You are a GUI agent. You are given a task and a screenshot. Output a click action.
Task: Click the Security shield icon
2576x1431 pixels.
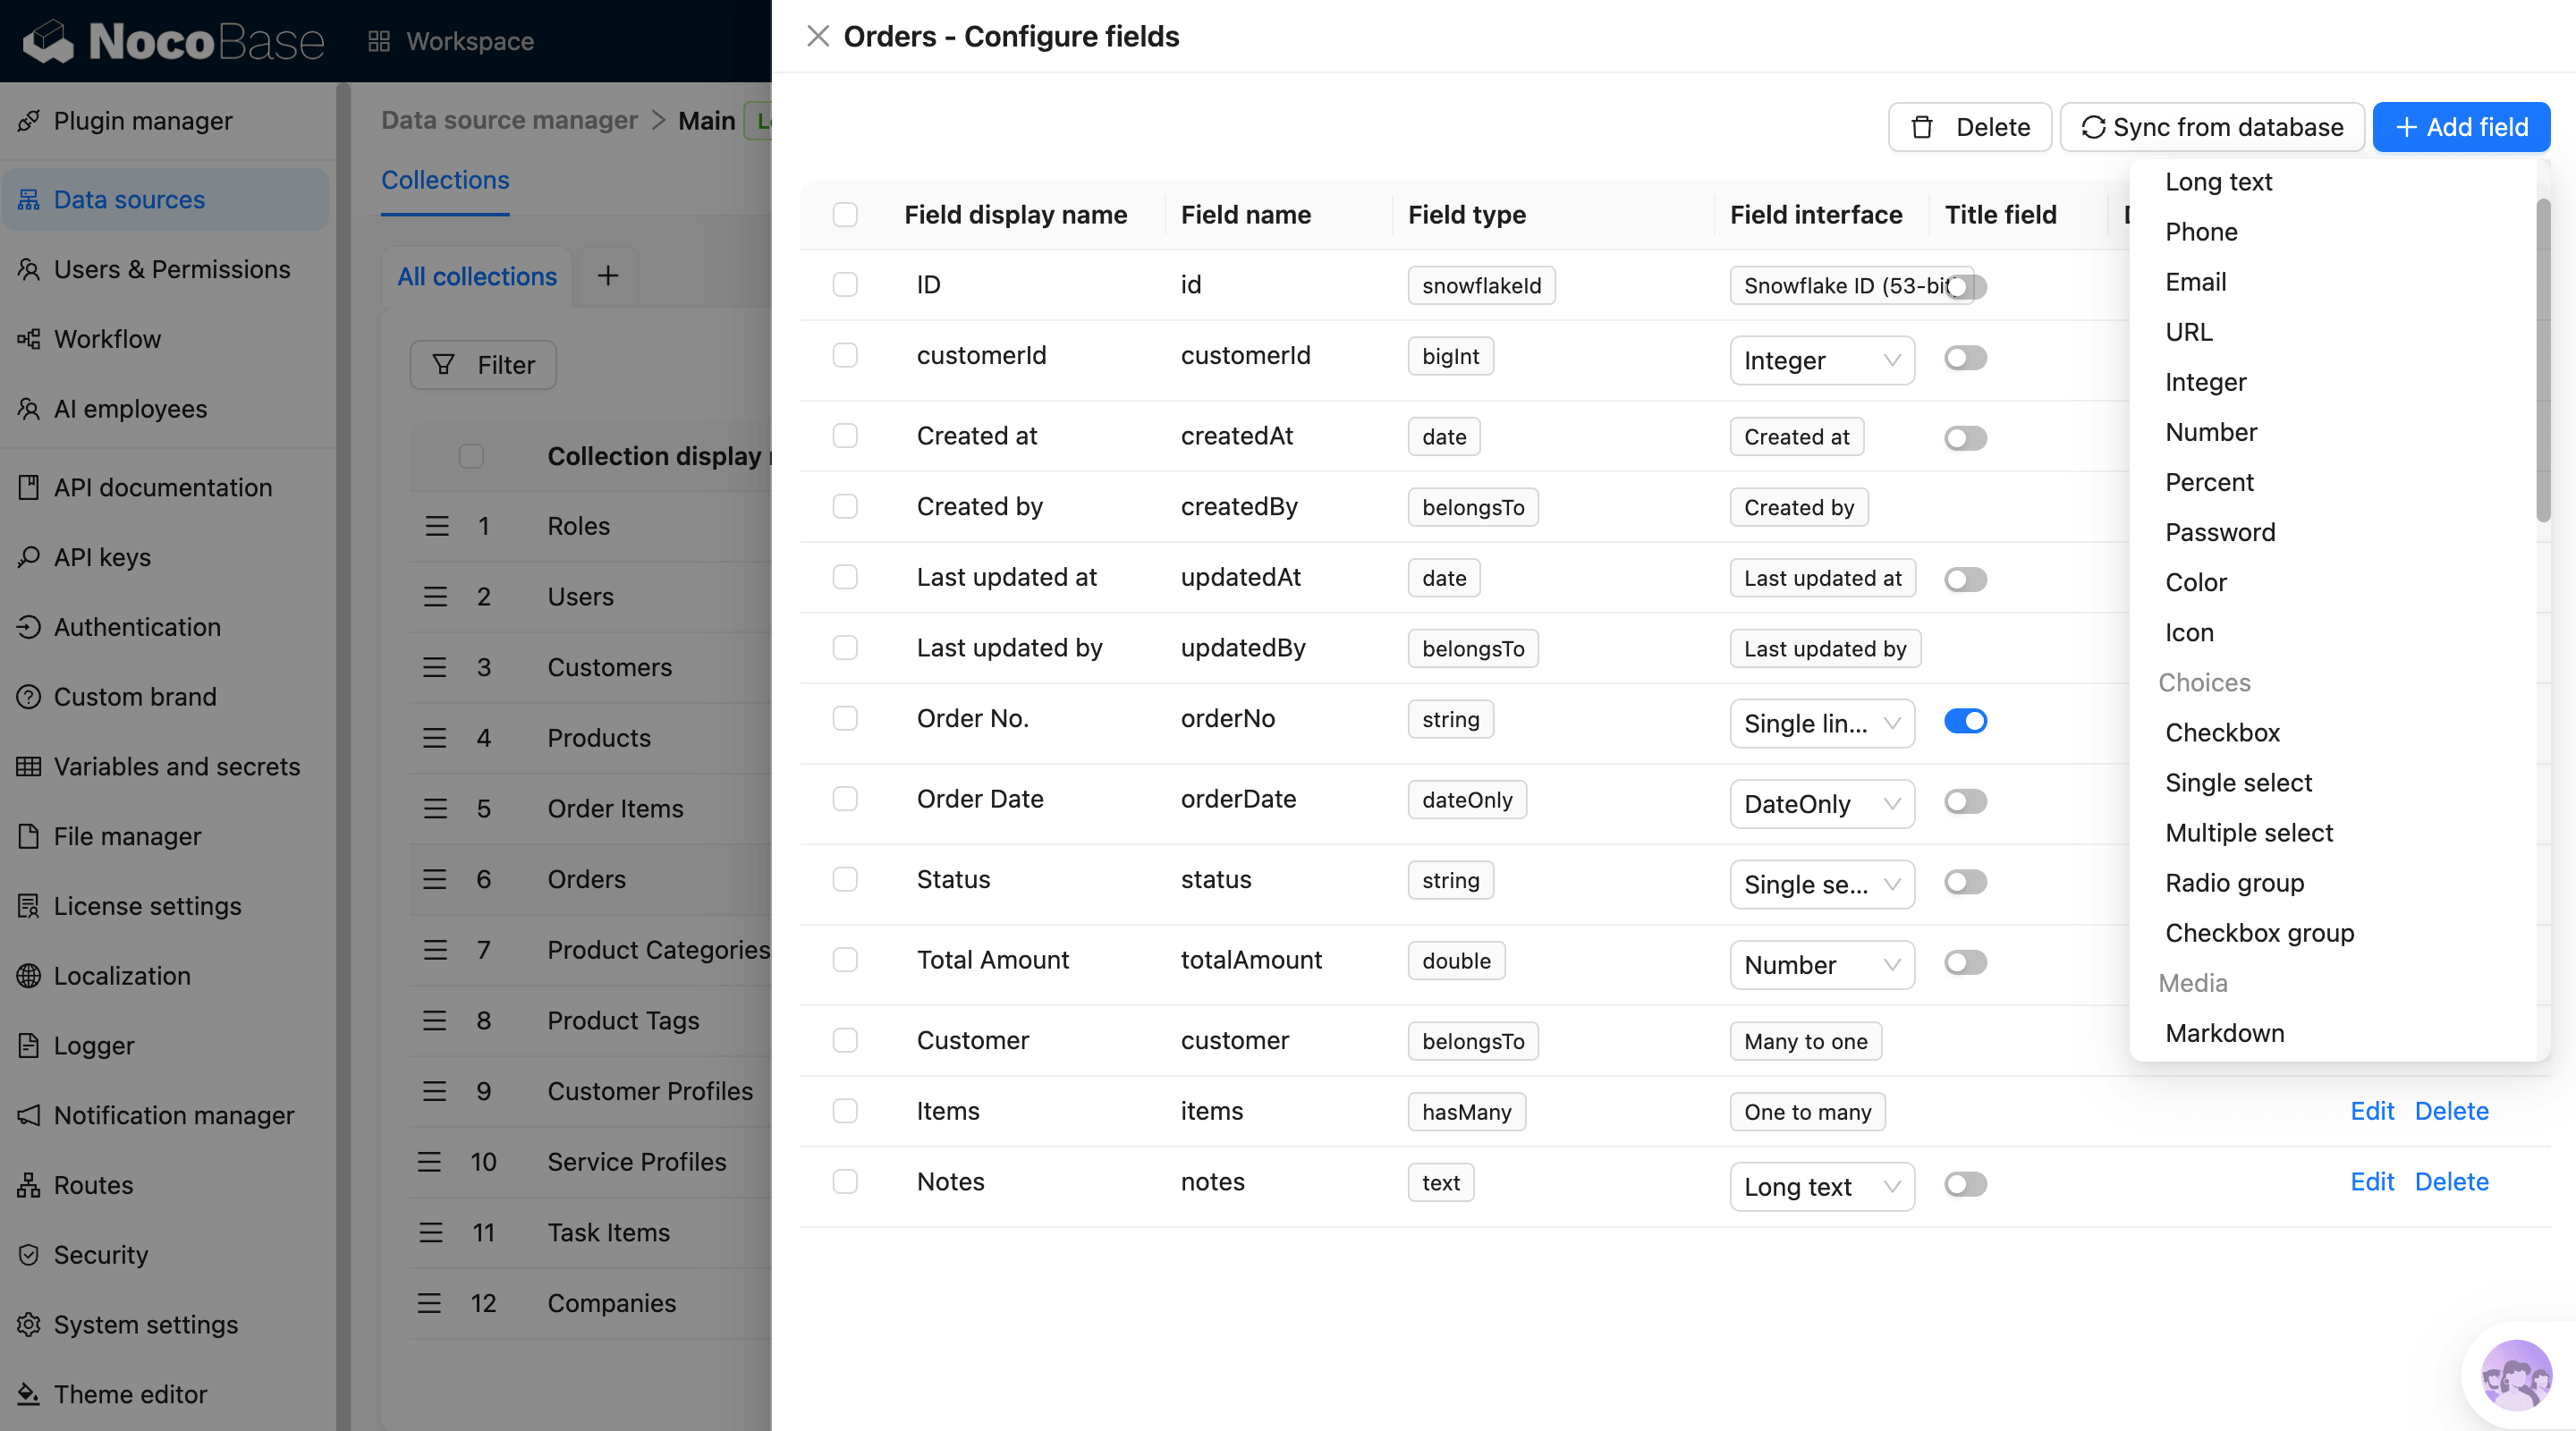(x=29, y=1254)
